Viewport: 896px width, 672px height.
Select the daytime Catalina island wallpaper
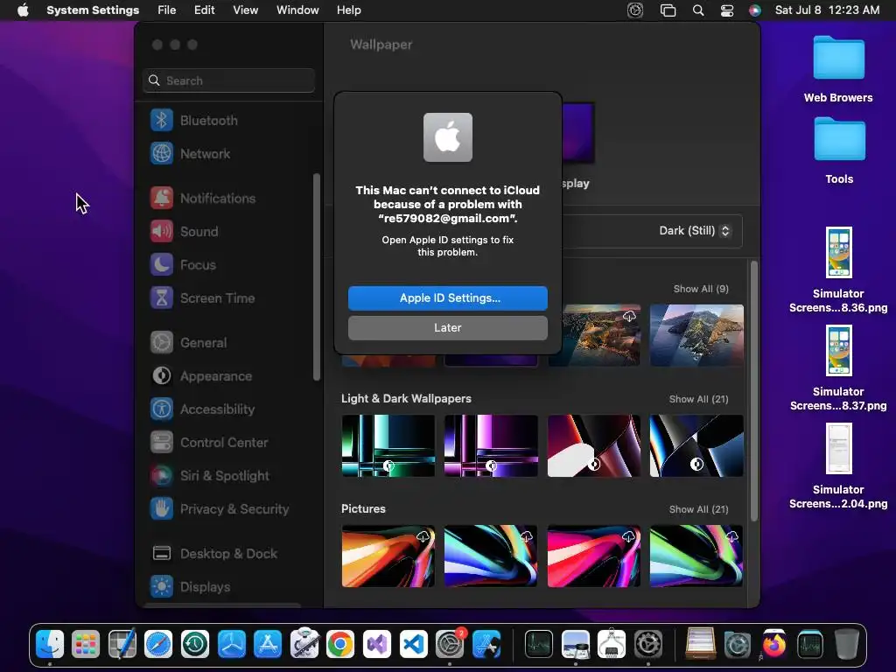pyautogui.click(x=696, y=335)
